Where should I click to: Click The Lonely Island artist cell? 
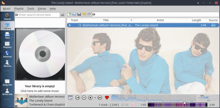click(x=146, y=25)
